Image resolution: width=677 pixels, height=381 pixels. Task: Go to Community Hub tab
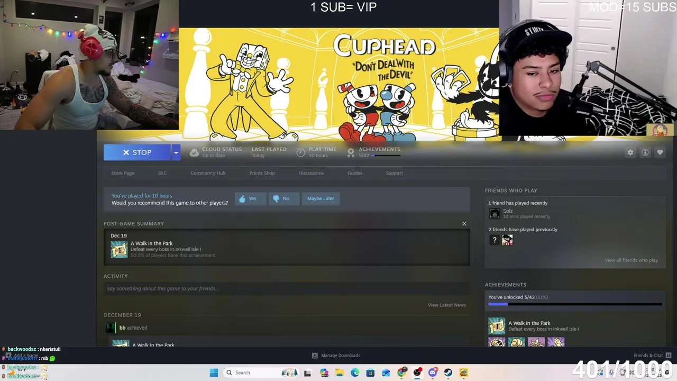(208, 173)
